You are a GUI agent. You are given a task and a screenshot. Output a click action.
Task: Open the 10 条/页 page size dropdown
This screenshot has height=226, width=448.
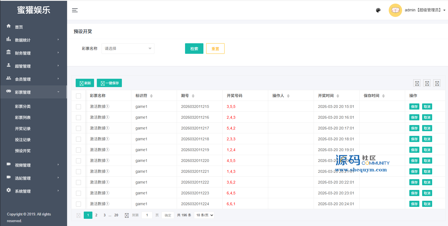tap(204, 215)
